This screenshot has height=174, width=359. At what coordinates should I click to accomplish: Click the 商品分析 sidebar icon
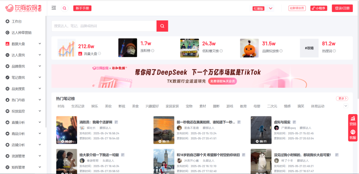point(7,134)
